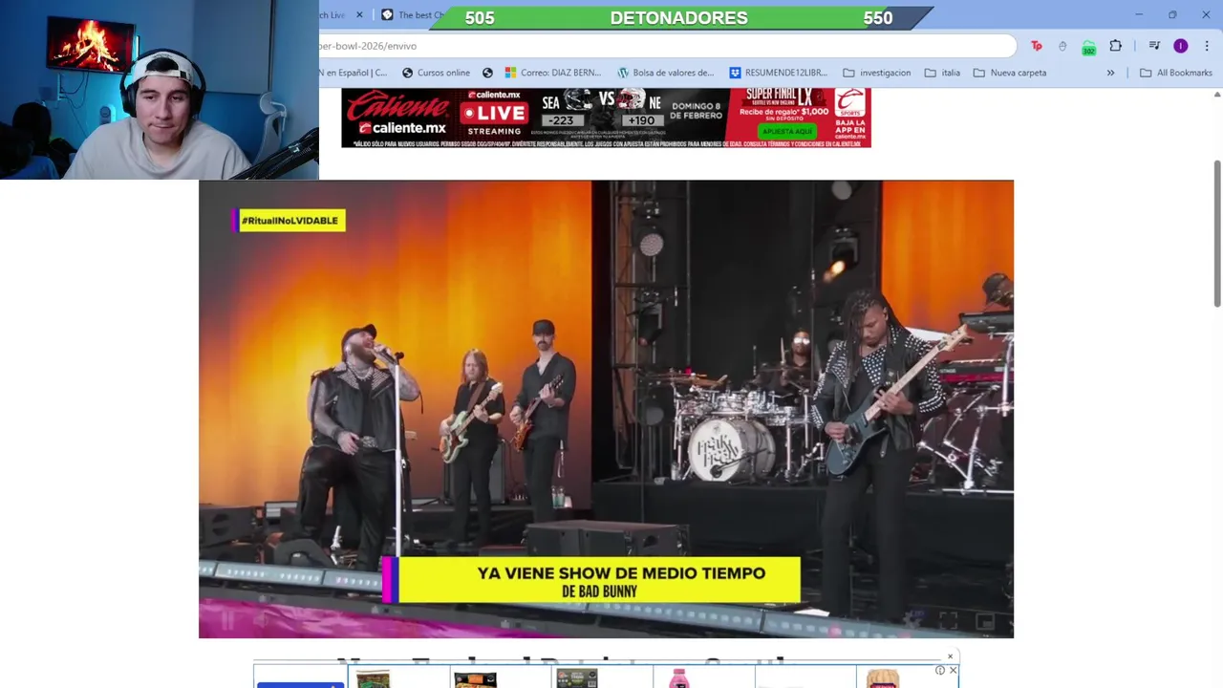The height and width of the screenshot is (688, 1223).
Task: Click the gray boxed product thumbnail in ad
Action: [x=577, y=678]
